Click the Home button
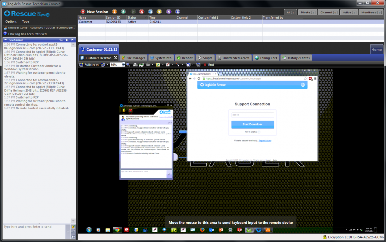This screenshot has height=242, width=386. (376, 49)
